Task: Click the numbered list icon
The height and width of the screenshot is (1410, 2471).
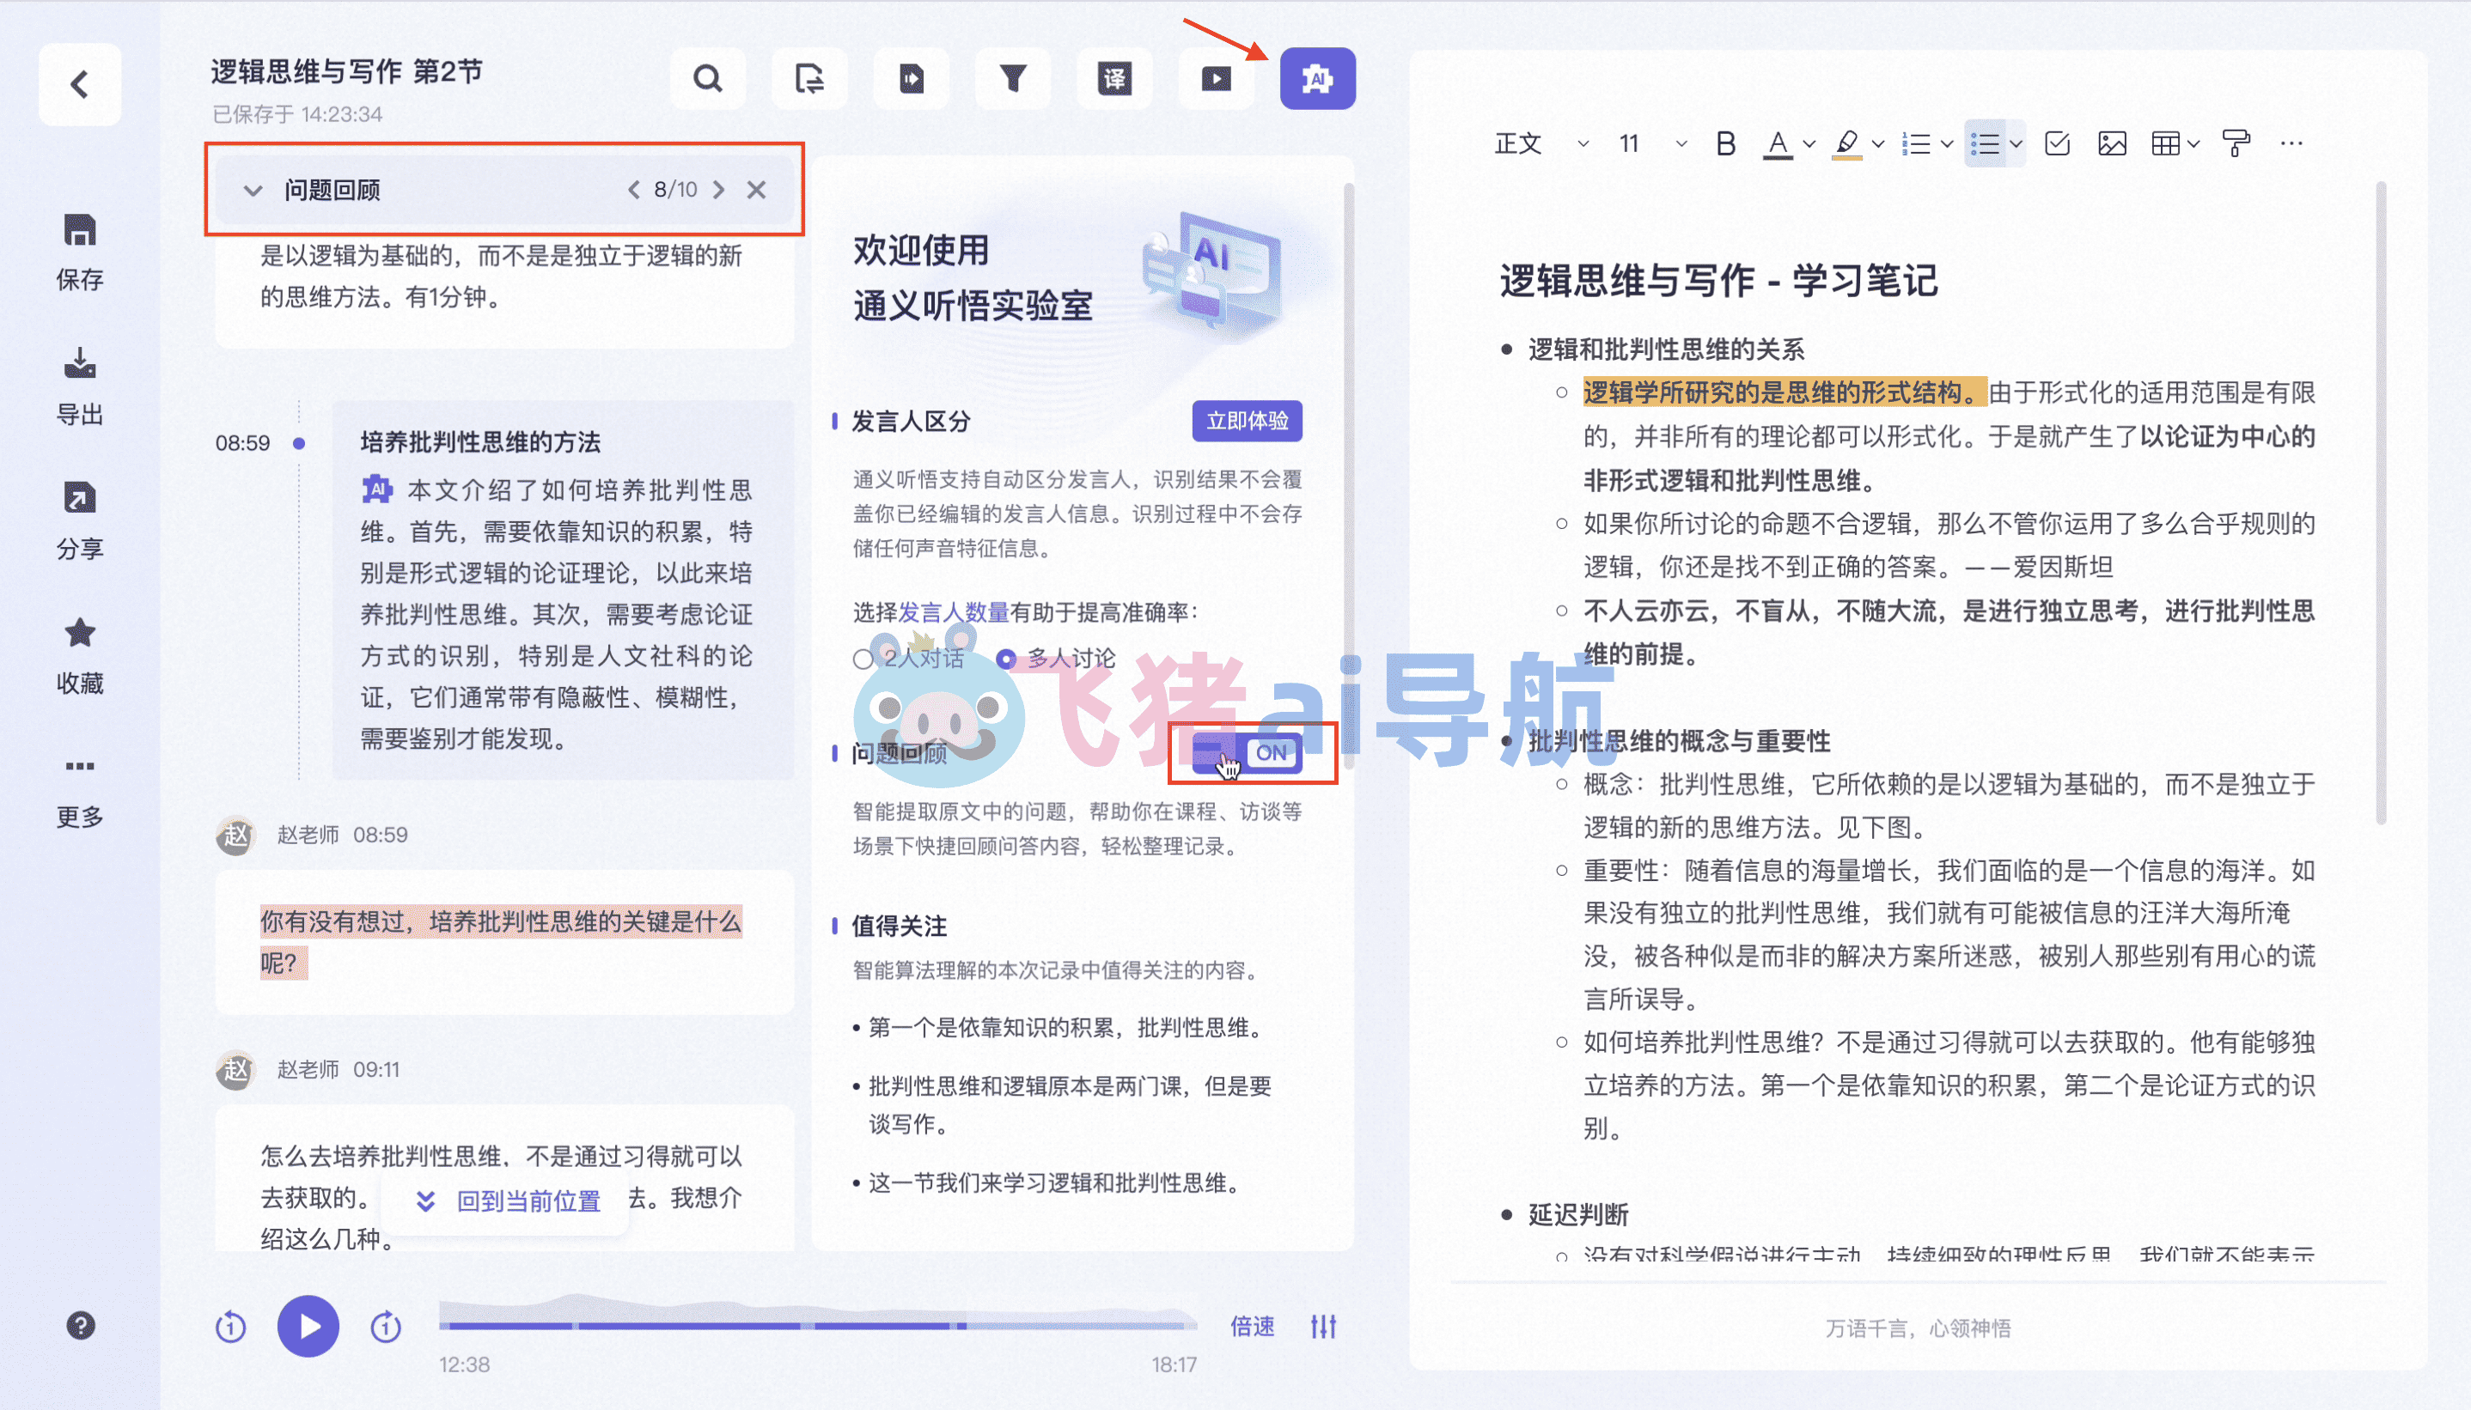Action: pyautogui.click(x=1916, y=144)
